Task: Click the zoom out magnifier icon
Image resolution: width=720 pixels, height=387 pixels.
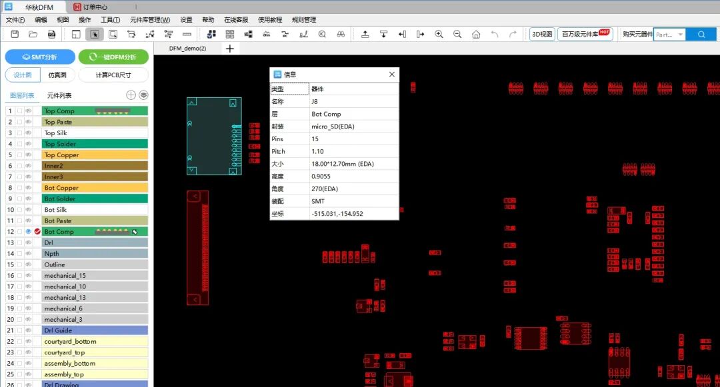Action: (457, 34)
